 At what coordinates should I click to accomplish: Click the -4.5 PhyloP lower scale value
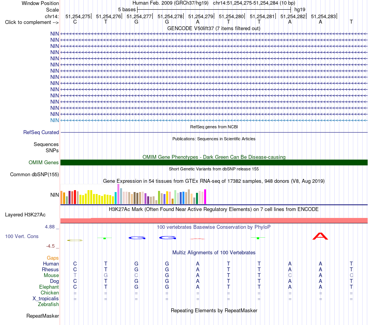50,246
